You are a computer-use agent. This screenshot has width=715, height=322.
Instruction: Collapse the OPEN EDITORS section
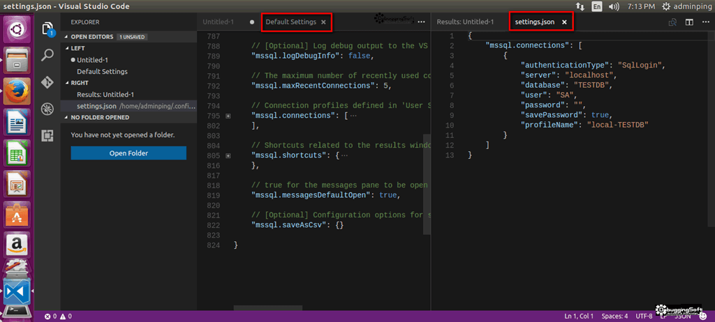point(92,37)
